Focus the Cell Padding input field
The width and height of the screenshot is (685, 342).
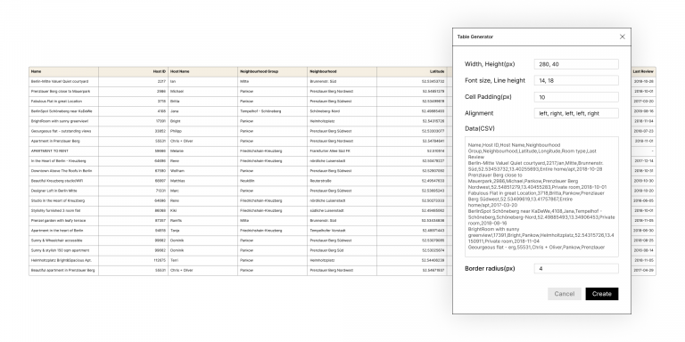576,97
